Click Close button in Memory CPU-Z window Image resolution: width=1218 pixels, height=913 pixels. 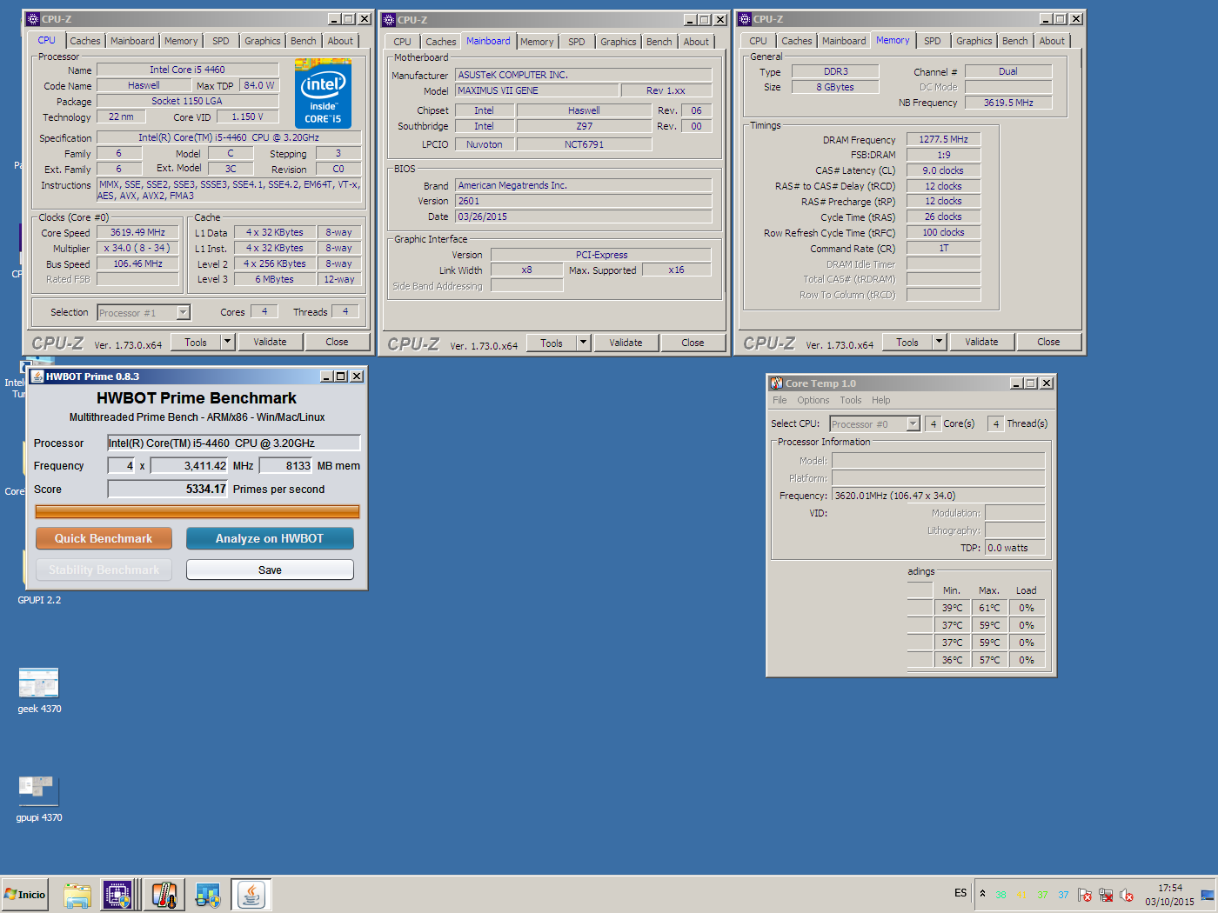click(x=1048, y=343)
